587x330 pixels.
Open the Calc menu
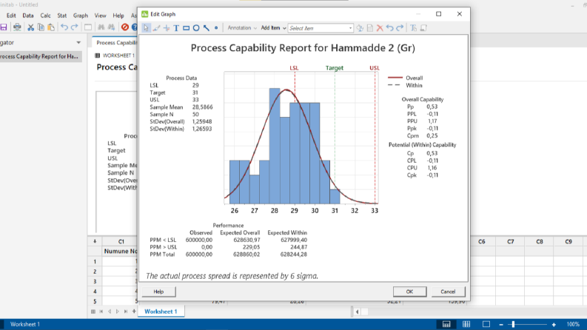click(45, 16)
